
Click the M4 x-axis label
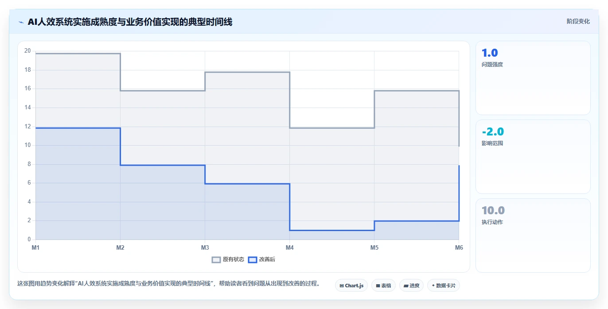(289, 247)
